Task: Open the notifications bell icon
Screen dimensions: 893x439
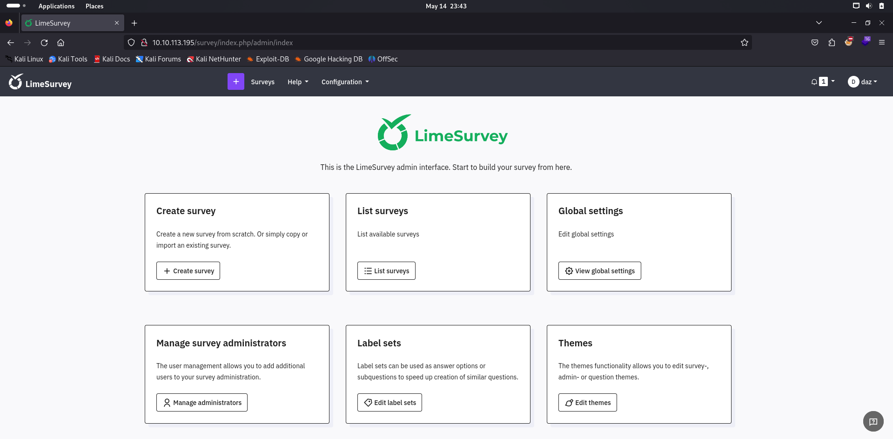Action: tap(814, 82)
